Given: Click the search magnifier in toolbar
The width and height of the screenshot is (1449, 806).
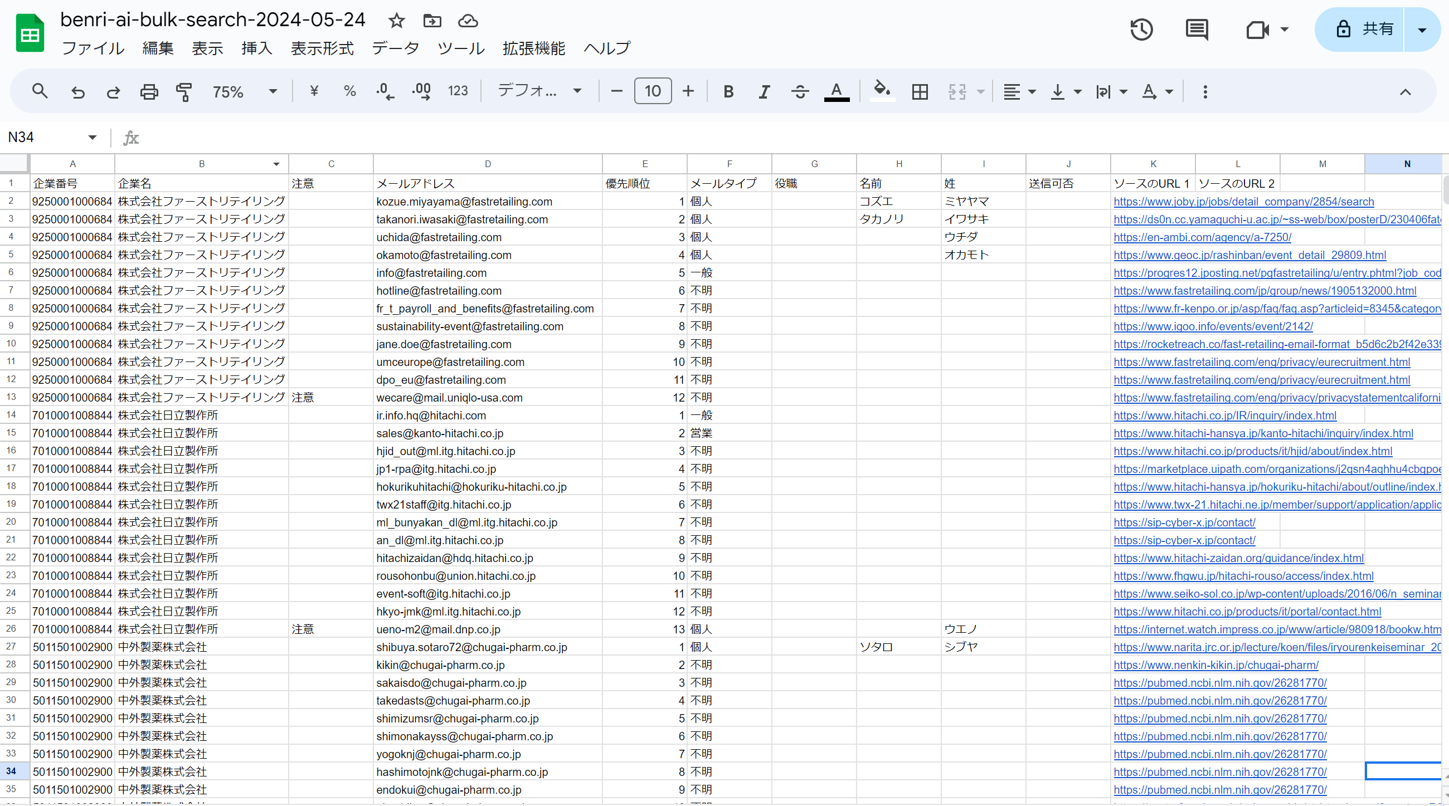Looking at the screenshot, I should [x=40, y=91].
